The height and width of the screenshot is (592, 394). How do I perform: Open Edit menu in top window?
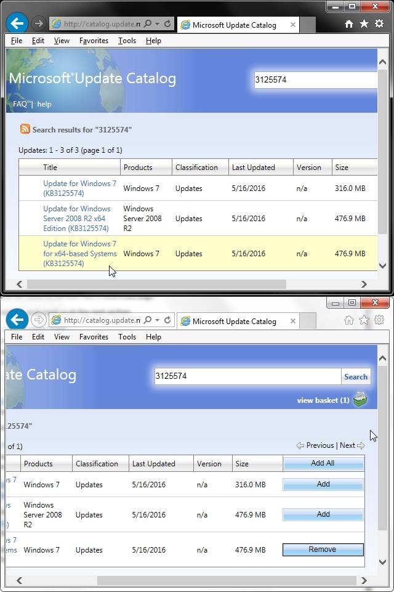(38, 41)
